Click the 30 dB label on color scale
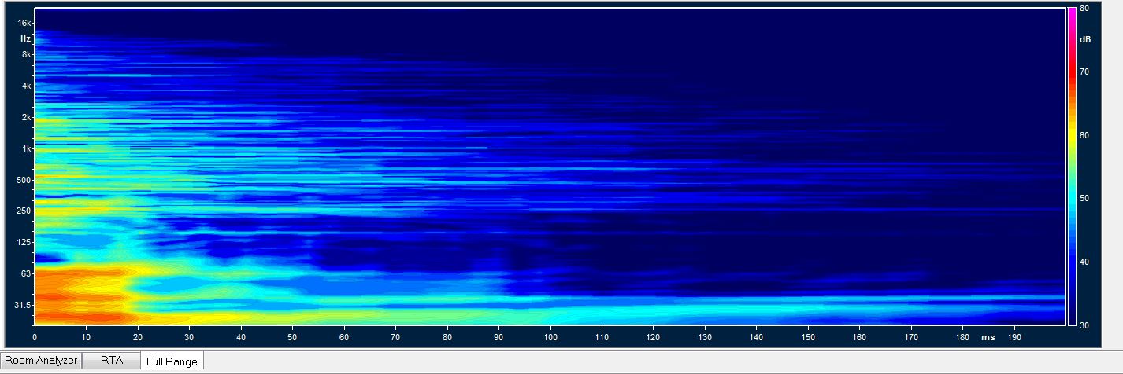Image resolution: width=1123 pixels, height=374 pixels. click(1084, 324)
